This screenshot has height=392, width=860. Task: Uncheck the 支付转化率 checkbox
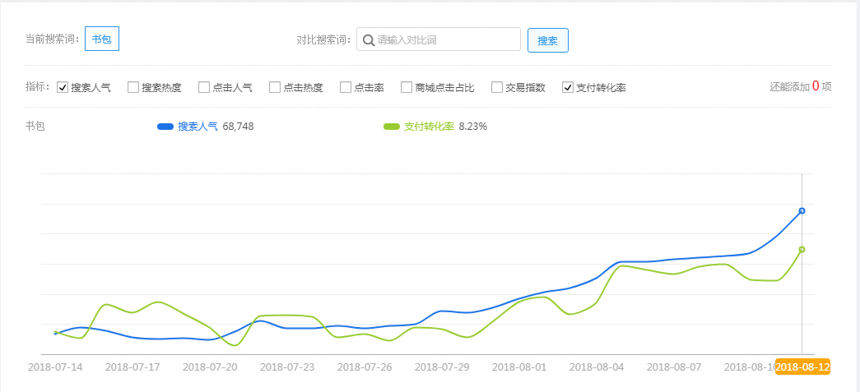[568, 87]
